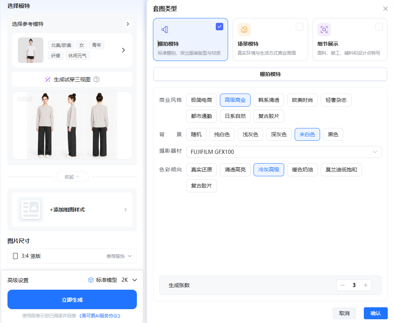Choose 纯白色 background color
The width and height of the screenshot is (393, 323).
coord(222,134)
